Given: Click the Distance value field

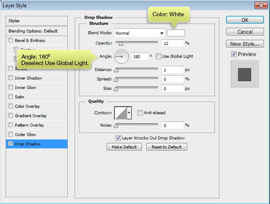Looking at the screenshot, I should pyautogui.click(x=173, y=70).
